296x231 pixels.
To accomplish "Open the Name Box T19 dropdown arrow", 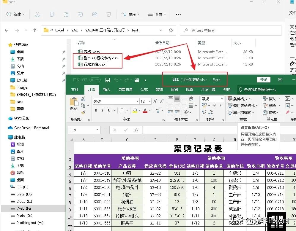I will tap(97, 130).
